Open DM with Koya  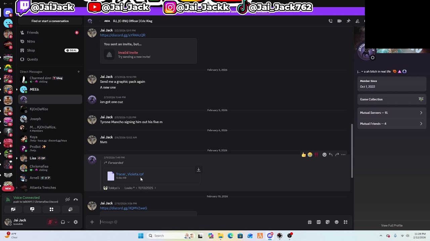[x=50, y=139]
